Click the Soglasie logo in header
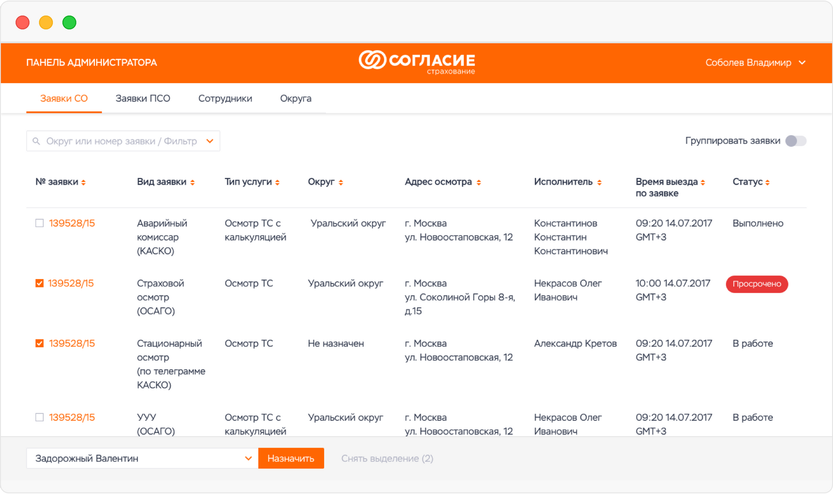The width and height of the screenshot is (833, 494). [x=416, y=62]
